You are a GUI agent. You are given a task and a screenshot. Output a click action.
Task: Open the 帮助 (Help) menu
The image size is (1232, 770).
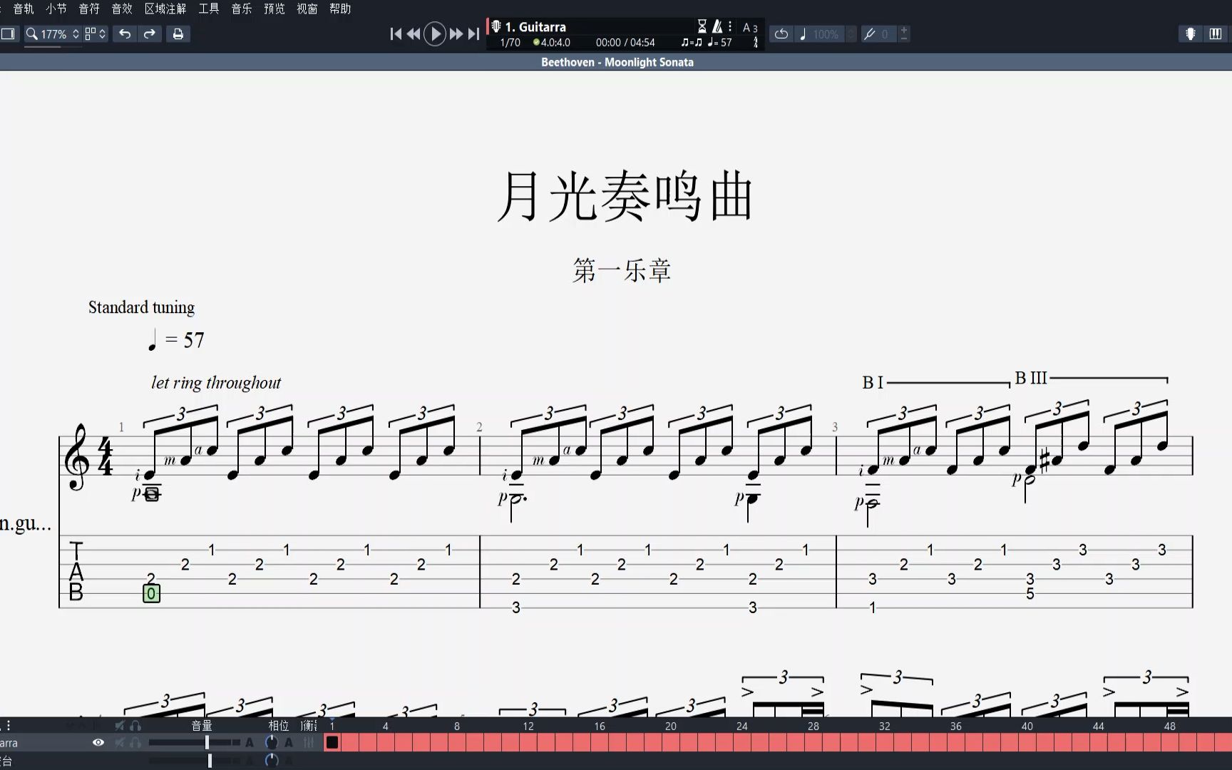click(340, 9)
